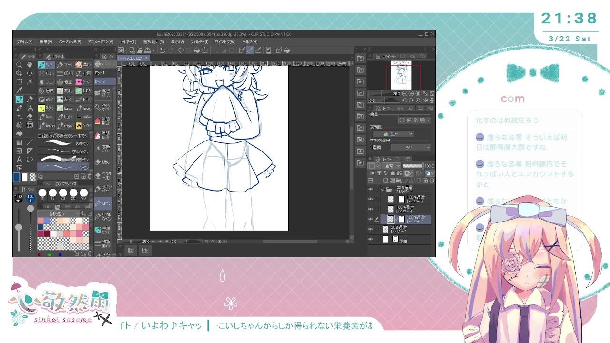Collapse the フォルダー1 layer folder

tap(383, 190)
